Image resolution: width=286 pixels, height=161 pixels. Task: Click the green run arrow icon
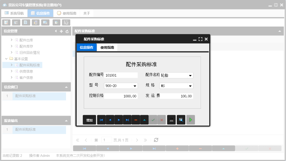point(190,120)
